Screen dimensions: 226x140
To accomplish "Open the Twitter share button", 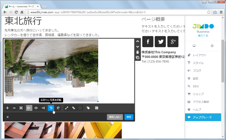I will [160, 42].
